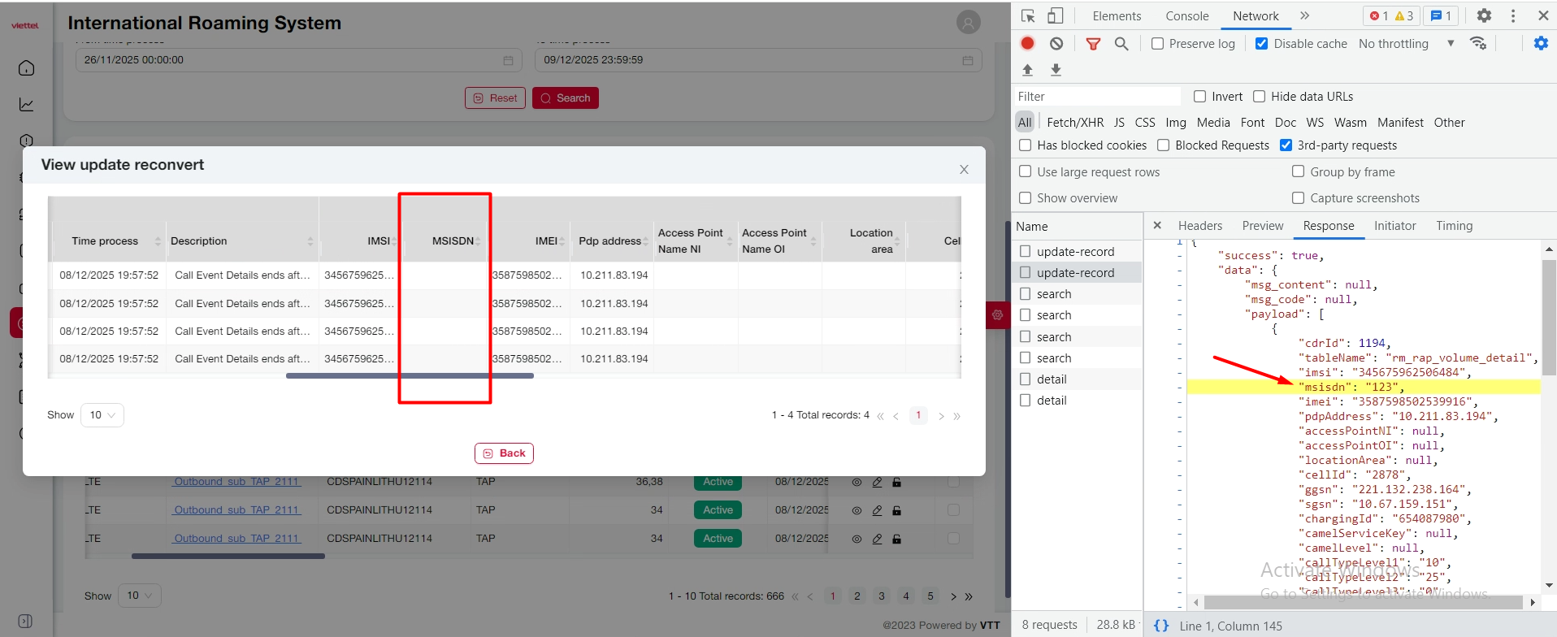The height and width of the screenshot is (637, 1557).
Task: Select the inspect element picker icon
Action: (1028, 16)
